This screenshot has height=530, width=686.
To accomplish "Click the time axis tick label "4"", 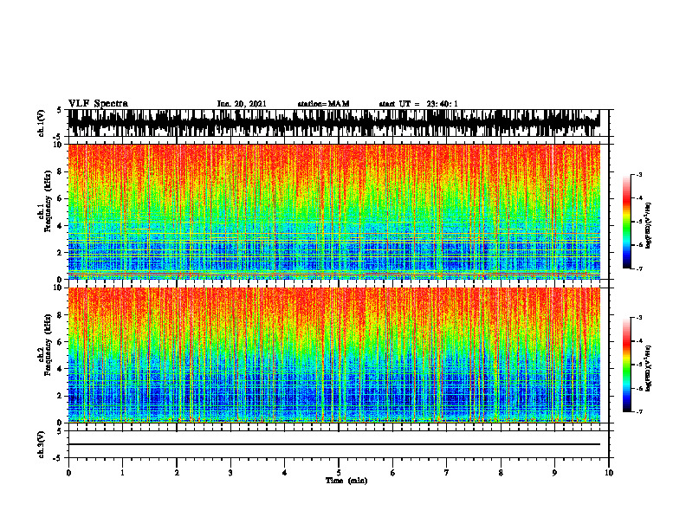I will point(285,473).
